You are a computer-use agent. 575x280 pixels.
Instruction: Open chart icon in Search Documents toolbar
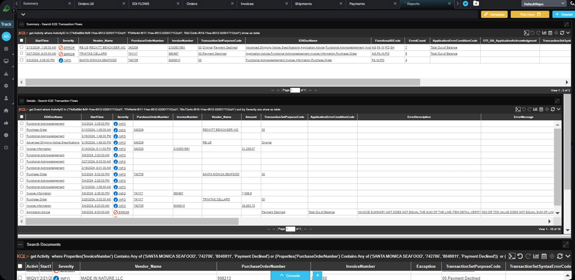coord(536,256)
